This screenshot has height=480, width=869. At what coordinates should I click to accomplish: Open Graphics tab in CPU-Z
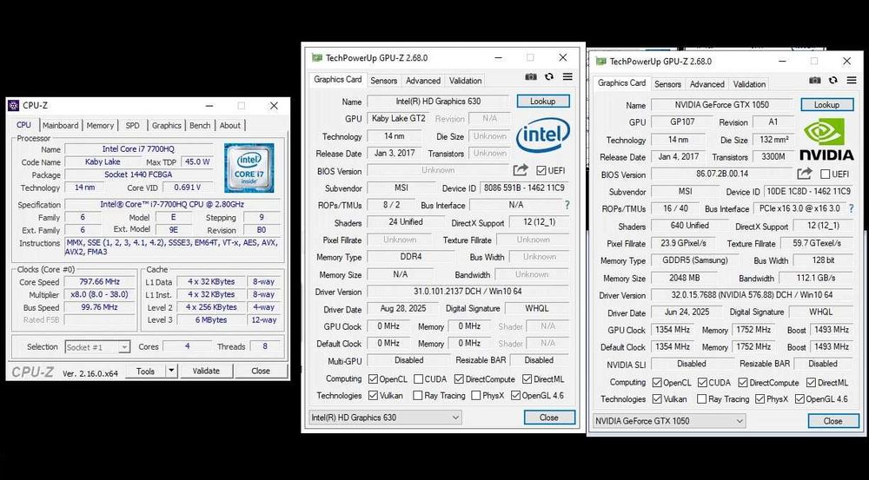tap(167, 126)
